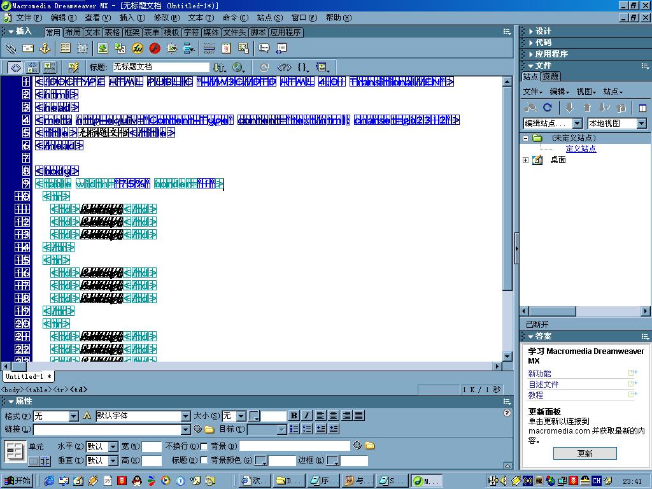Click the Files panel Refresh icon
652x489 pixels.
[x=548, y=108]
